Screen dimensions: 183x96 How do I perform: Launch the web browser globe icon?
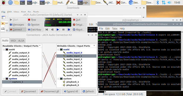10,2
